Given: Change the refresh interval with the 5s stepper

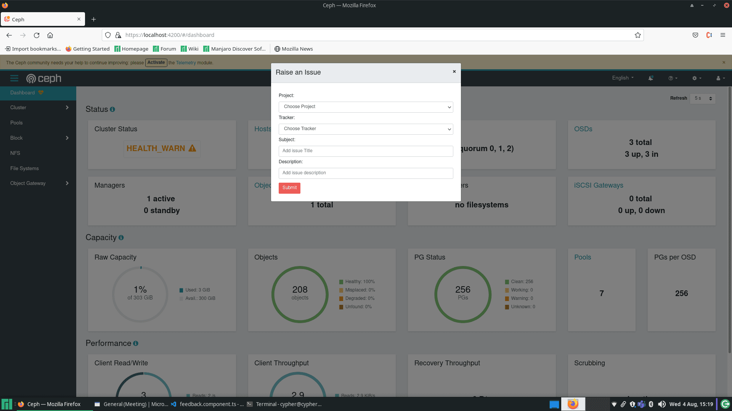Looking at the screenshot, I should pyautogui.click(x=703, y=98).
